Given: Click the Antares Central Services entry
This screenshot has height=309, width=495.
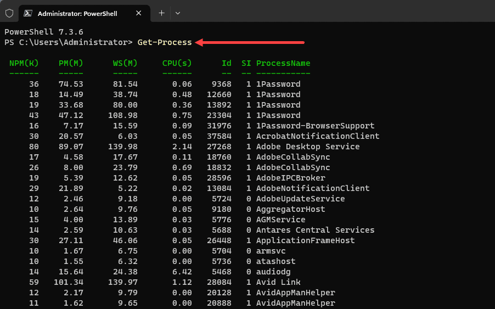Looking at the screenshot, I should coord(315,230).
